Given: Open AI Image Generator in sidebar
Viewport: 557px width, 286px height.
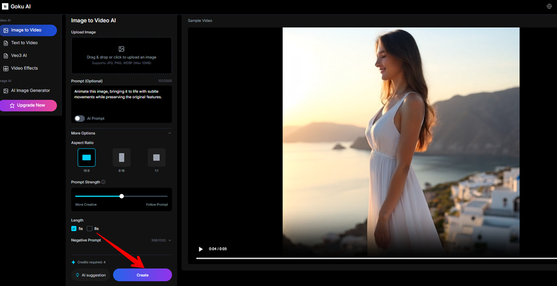Looking at the screenshot, I should tap(28, 91).
